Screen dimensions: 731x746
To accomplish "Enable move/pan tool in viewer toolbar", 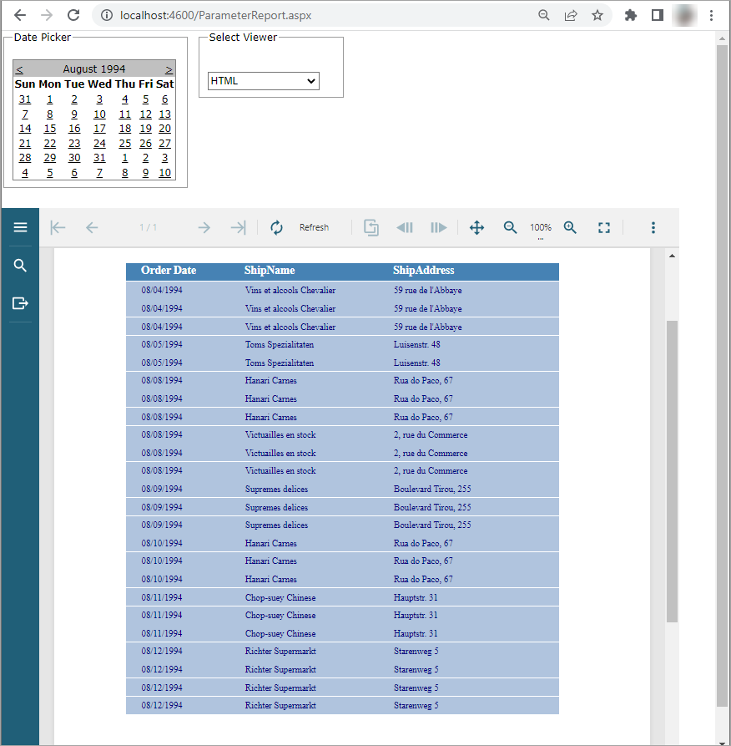I will click(x=476, y=228).
